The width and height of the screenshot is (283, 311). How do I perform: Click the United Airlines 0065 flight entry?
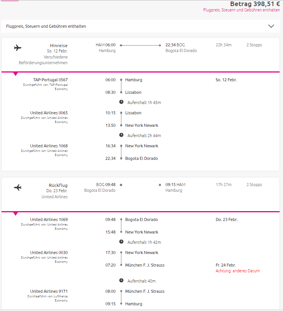coord(49,113)
